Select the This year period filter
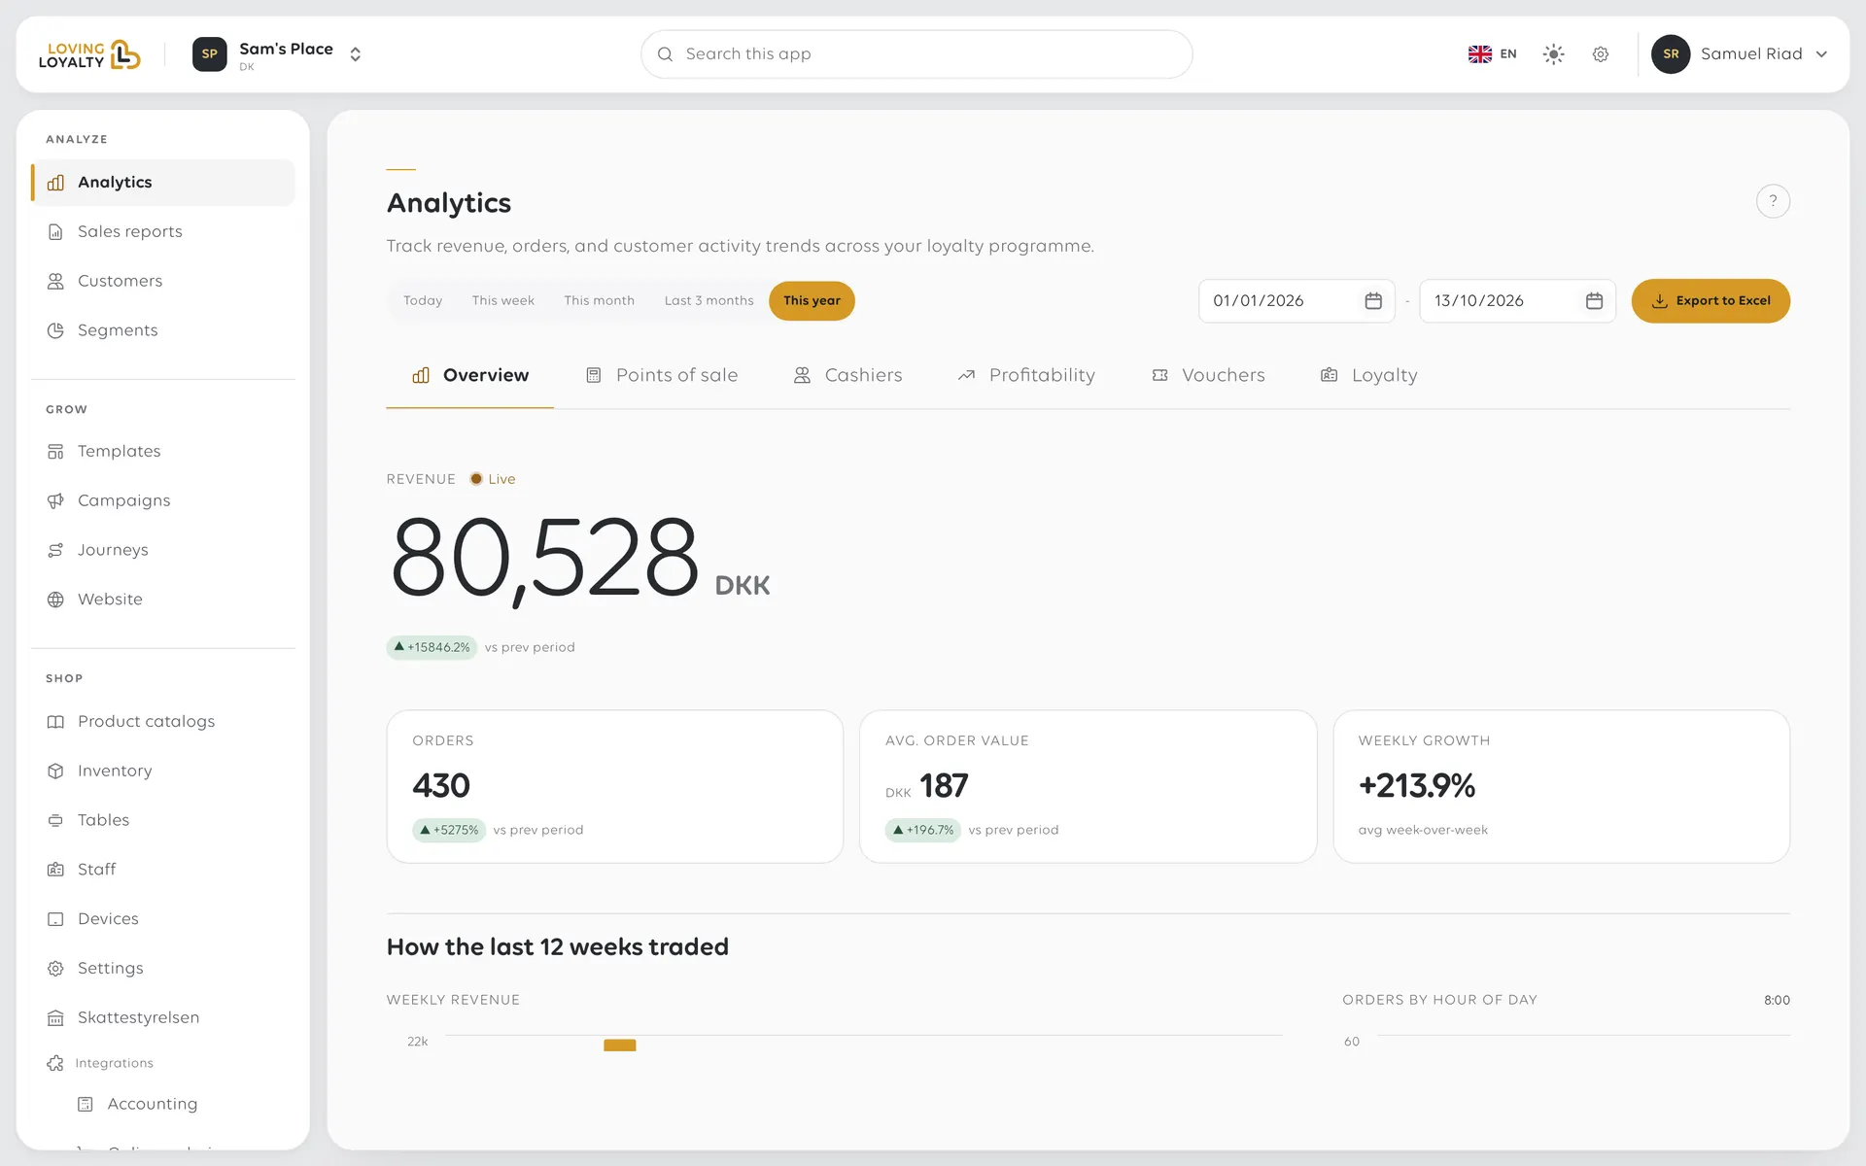 click(x=812, y=301)
